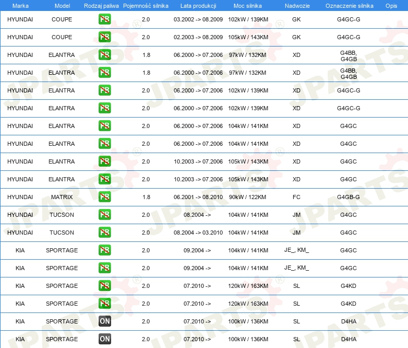The image size is (408, 348).
Task: Click the PB fuel icon in the Hyundai Matrix row
Action: point(104,197)
